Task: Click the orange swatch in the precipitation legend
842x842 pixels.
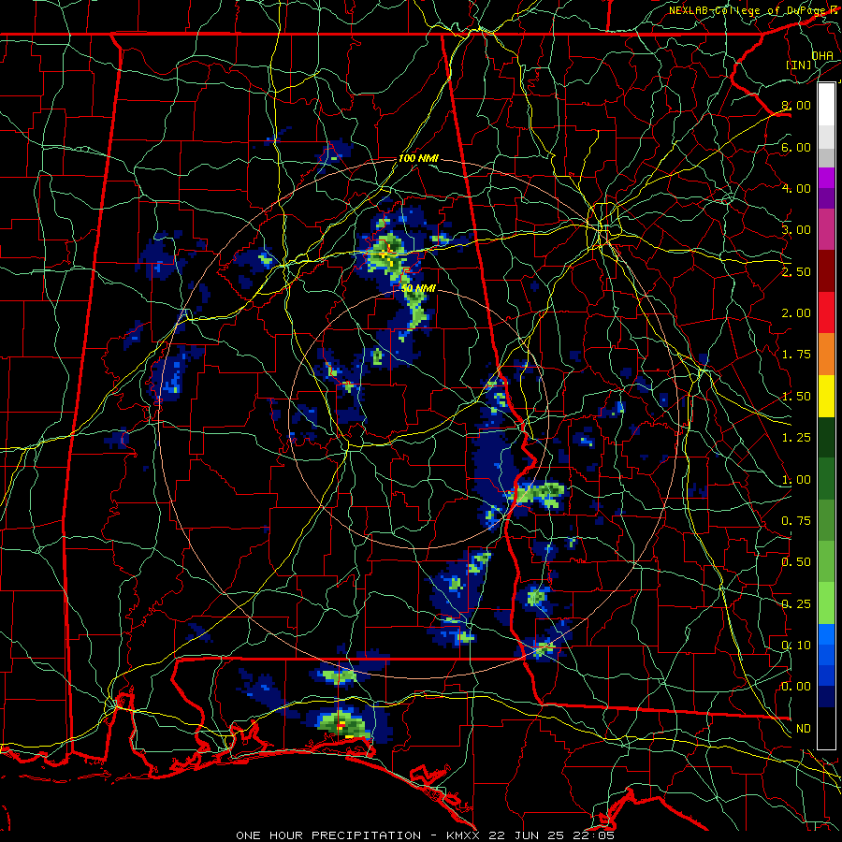Action: pyautogui.click(x=826, y=354)
